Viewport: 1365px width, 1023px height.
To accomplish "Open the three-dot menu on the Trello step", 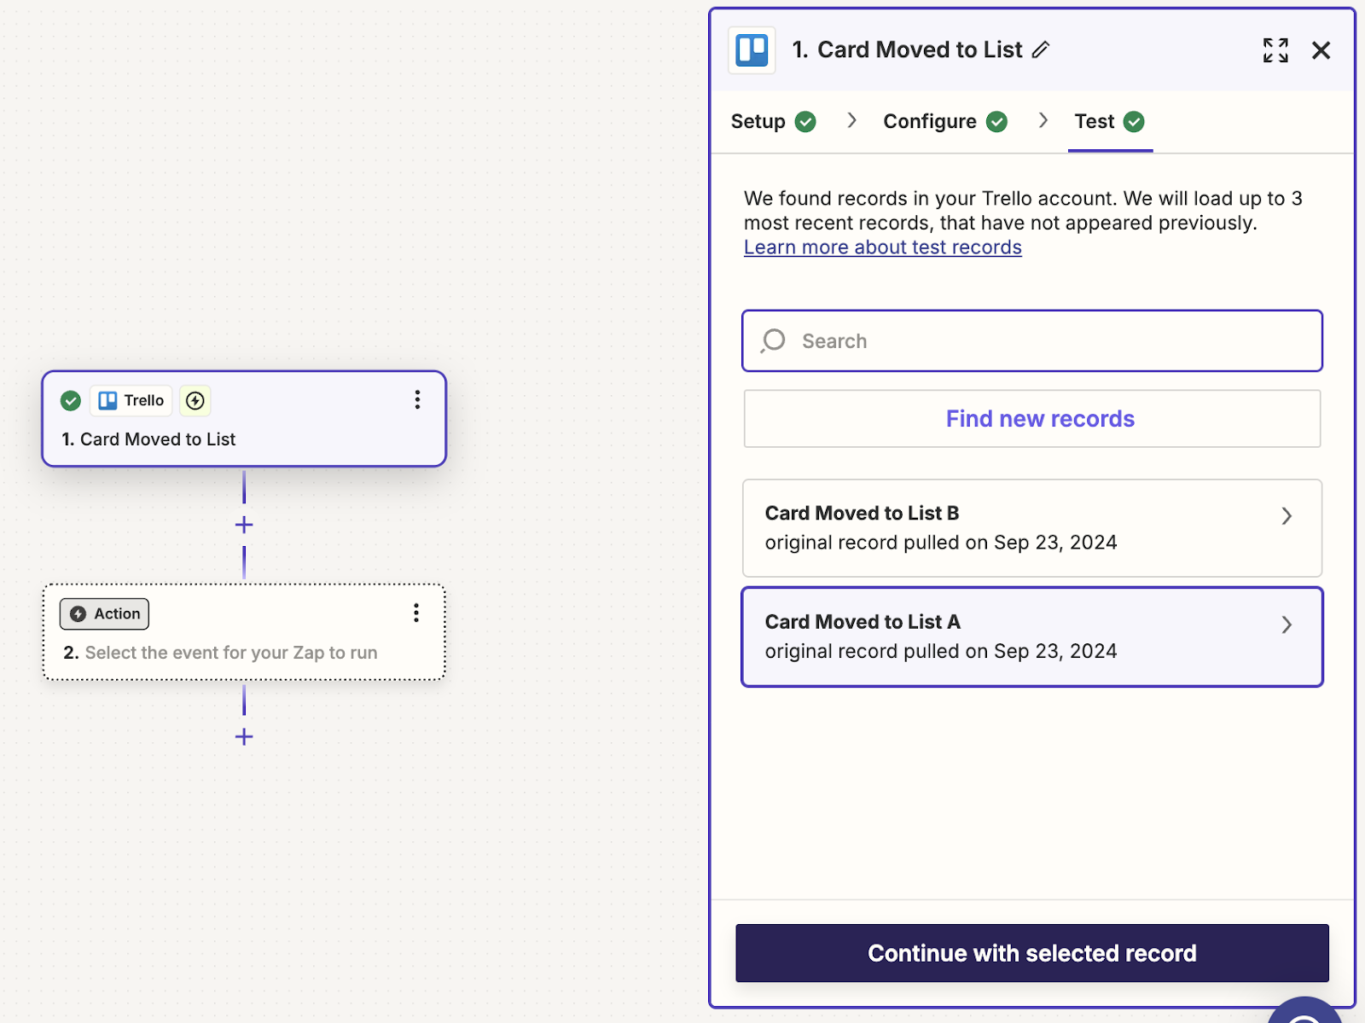I will point(417,399).
